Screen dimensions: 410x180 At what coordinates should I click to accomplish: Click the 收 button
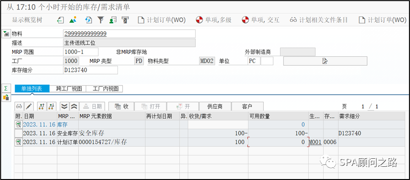click(x=121, y=106)
